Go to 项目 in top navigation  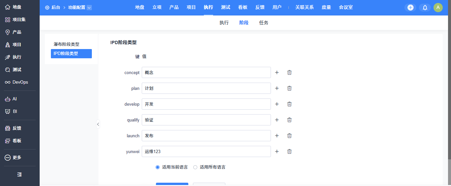pos(191,7)
